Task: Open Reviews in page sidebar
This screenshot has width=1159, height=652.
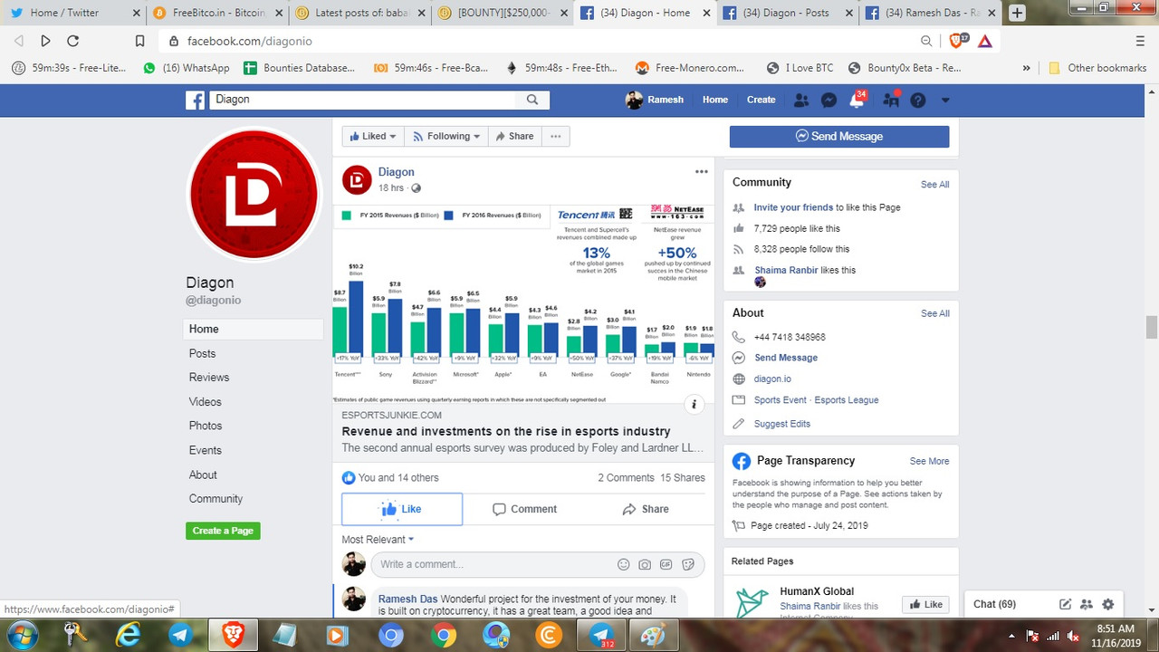Action: (x=209, y=378)
